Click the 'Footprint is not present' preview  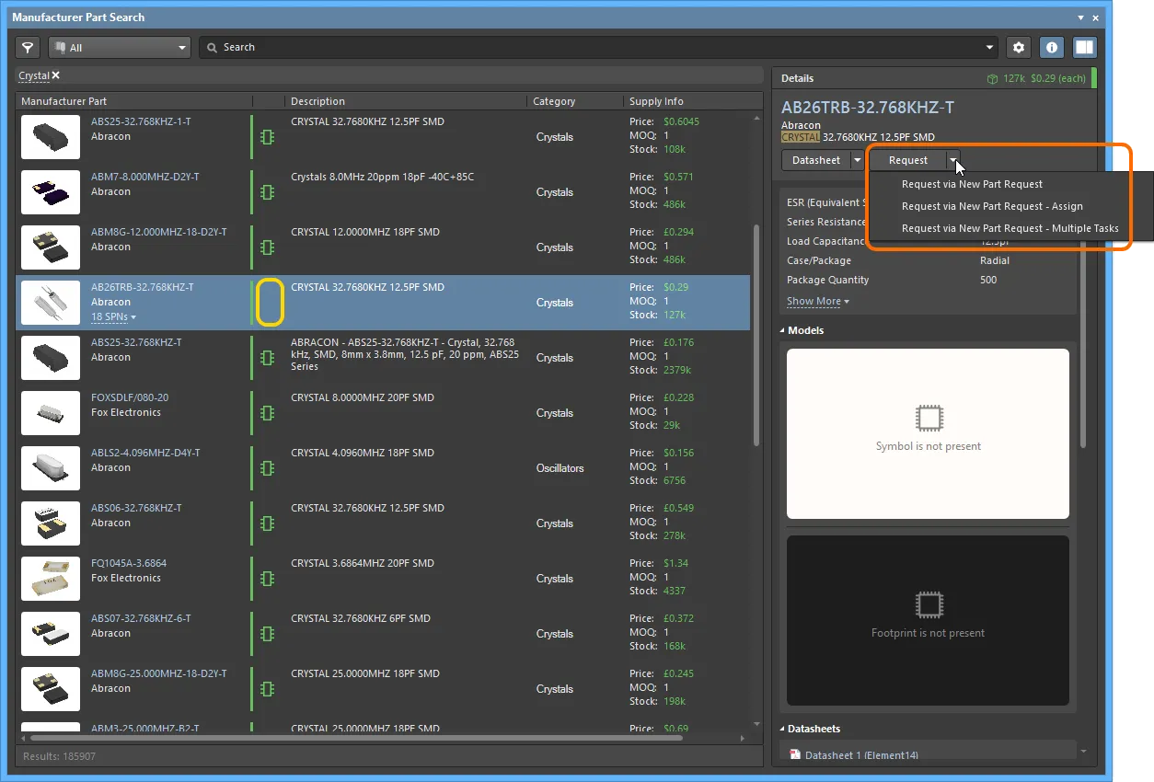(x=928, y=621)
